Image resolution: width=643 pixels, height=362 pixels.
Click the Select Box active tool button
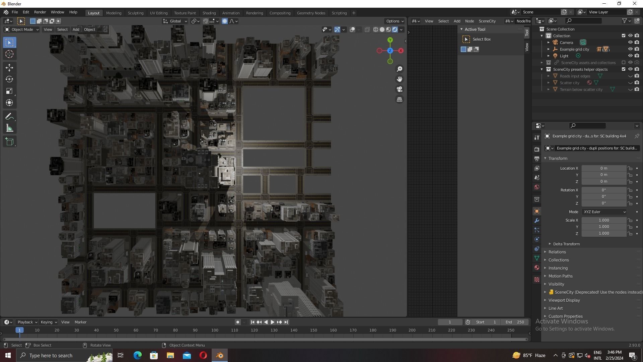(x=466, y=39)
